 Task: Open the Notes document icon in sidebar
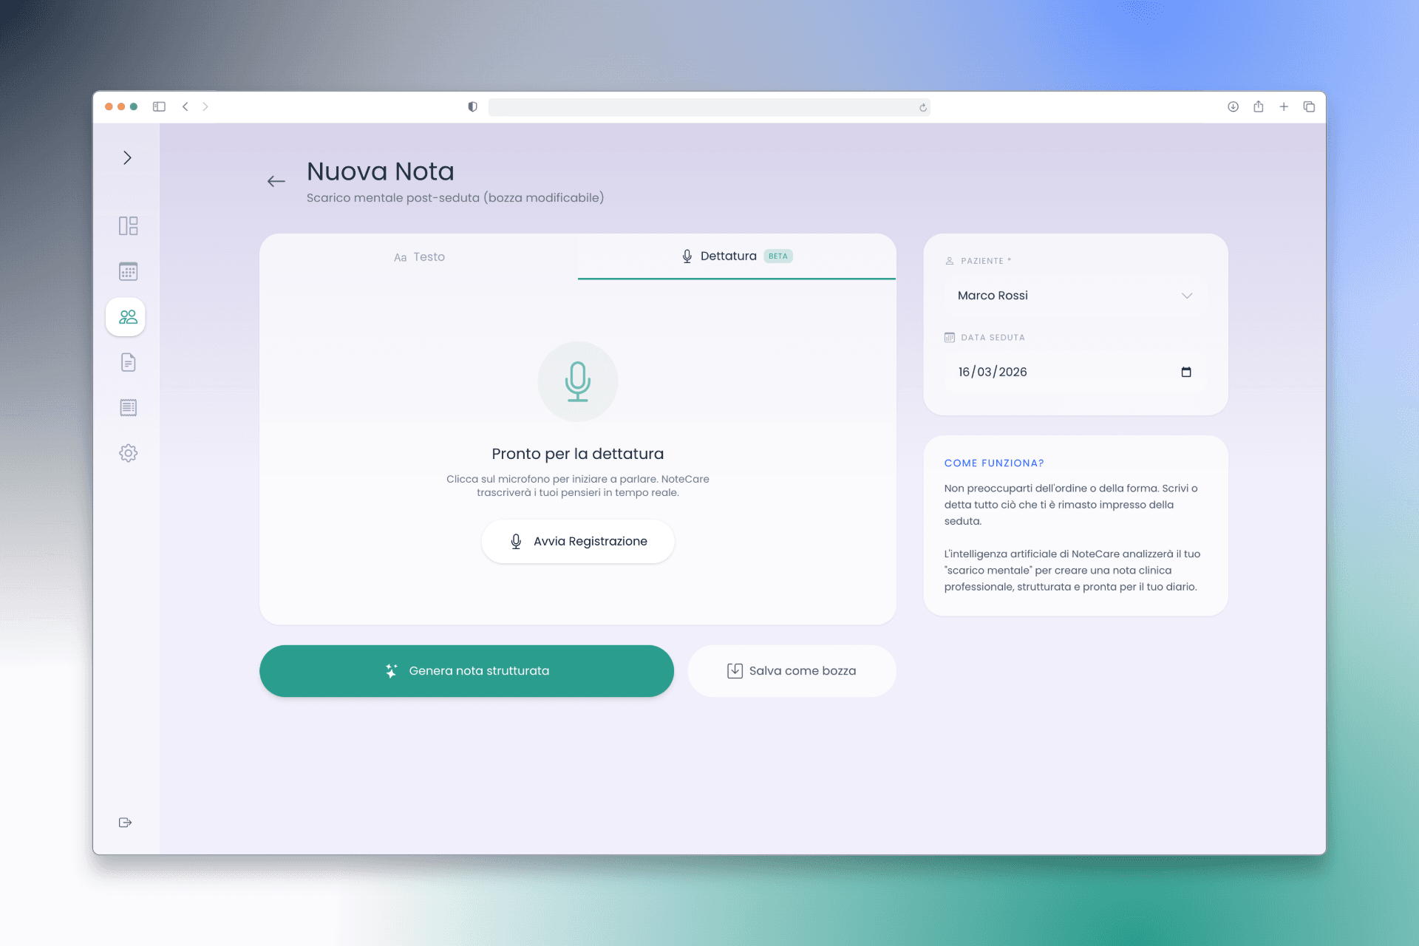pos(127,362)
